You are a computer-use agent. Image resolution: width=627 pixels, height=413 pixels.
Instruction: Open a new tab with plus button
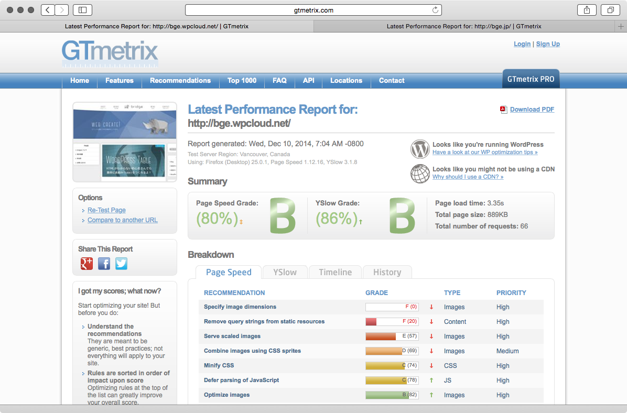click(621, 26)
